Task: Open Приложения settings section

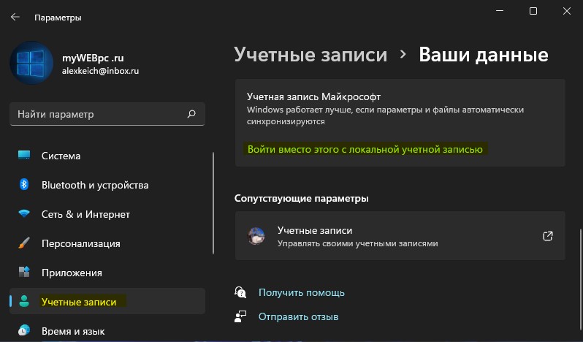Action: coord(107,273)
